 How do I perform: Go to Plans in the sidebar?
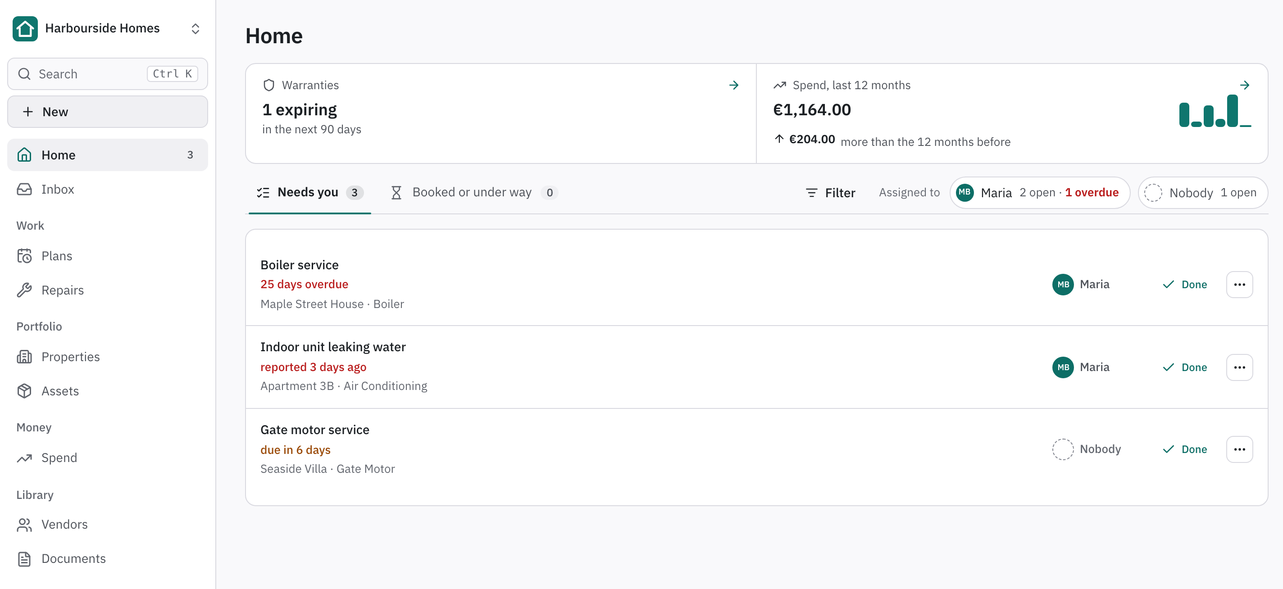(108, 256)
